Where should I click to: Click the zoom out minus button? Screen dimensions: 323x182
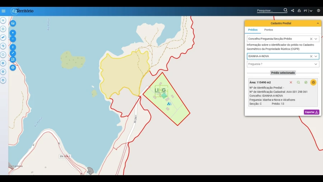coord(13,39)
